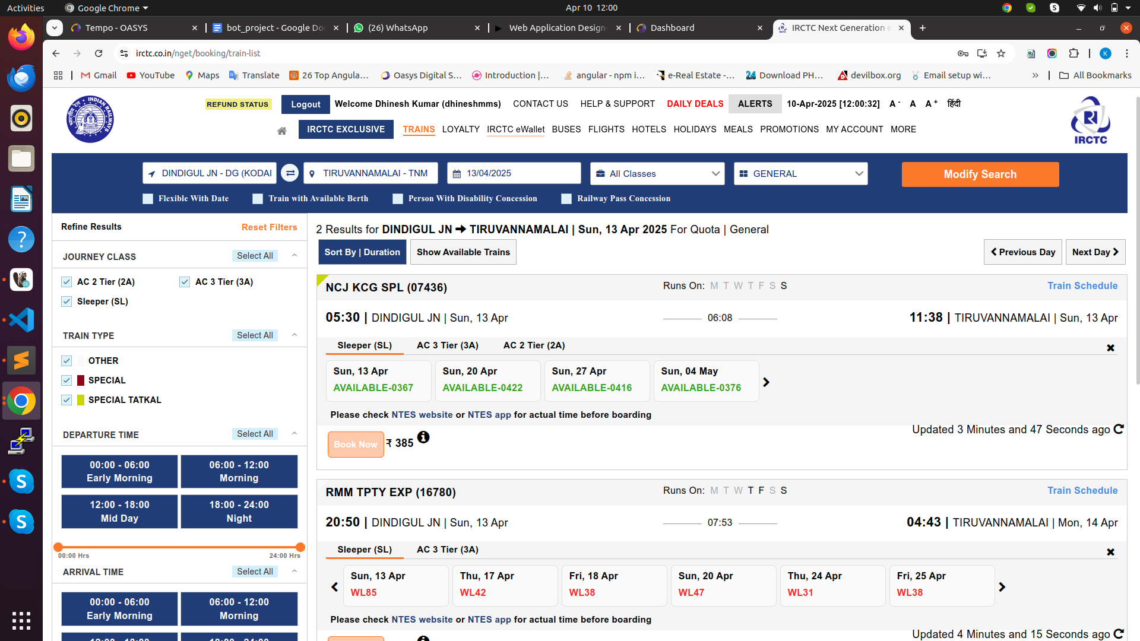Click the home icon in navigation bar
The width and height of the screenshot is (1140, 641).
point(282,131)
